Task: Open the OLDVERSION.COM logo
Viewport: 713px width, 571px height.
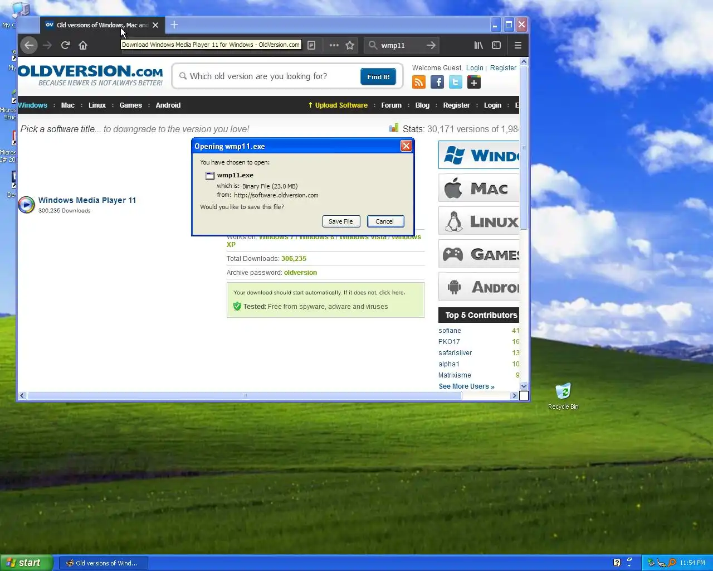Action: 90,76
